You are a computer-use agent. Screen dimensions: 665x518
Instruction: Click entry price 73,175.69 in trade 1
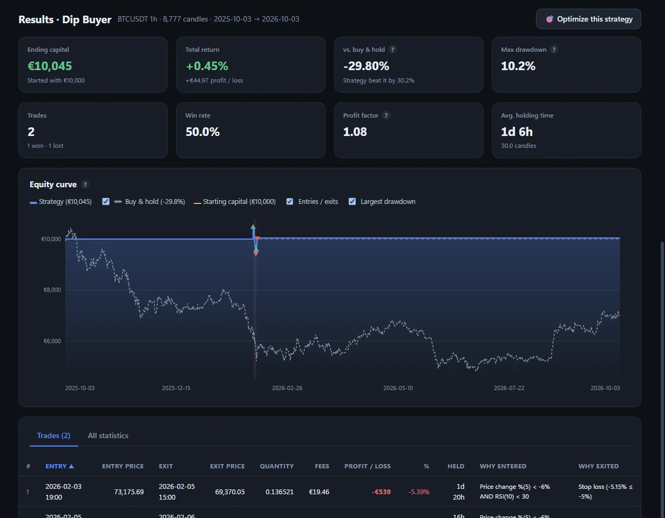129,492
